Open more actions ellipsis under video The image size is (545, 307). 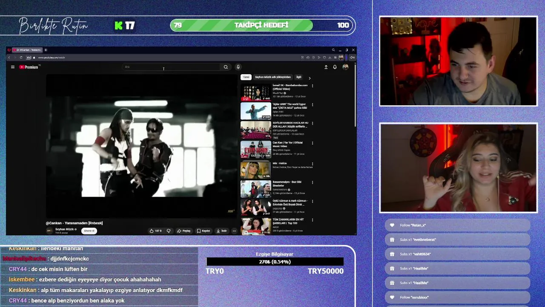coord(234,231)
